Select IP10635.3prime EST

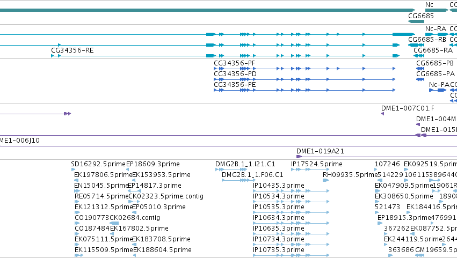point(279,228)
